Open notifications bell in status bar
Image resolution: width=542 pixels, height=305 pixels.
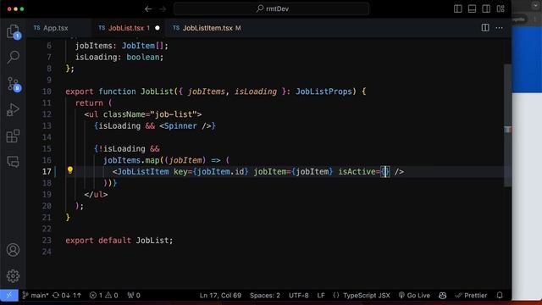pyautogui.click(x=500, y=296)
